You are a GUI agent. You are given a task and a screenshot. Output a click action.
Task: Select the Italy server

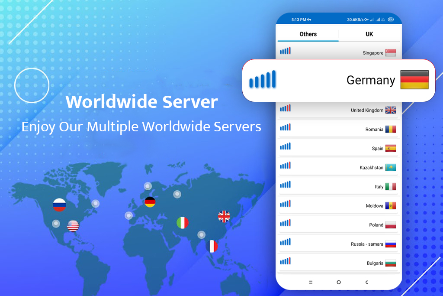pyautogui.click(x=338, y=186)
